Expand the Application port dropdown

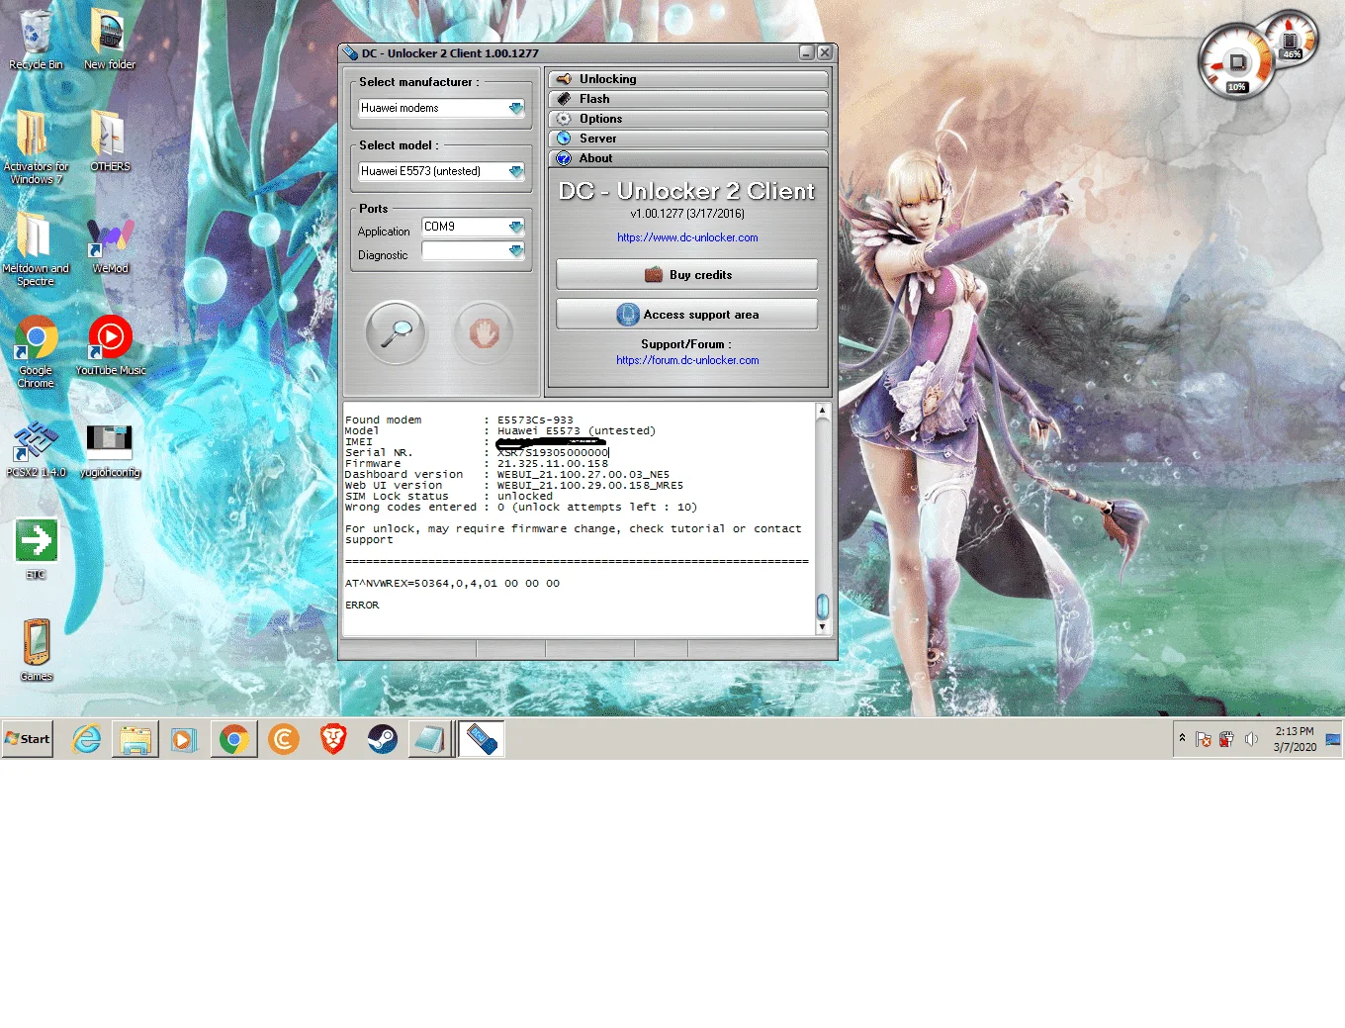[515, 227]
